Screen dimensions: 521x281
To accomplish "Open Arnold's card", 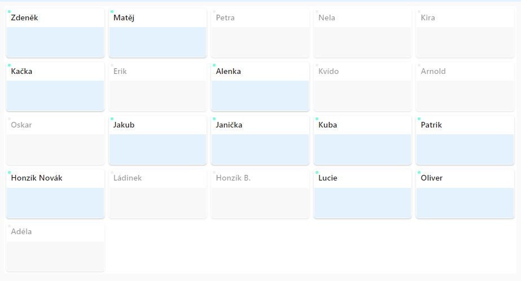I will [x=465, y=87].
